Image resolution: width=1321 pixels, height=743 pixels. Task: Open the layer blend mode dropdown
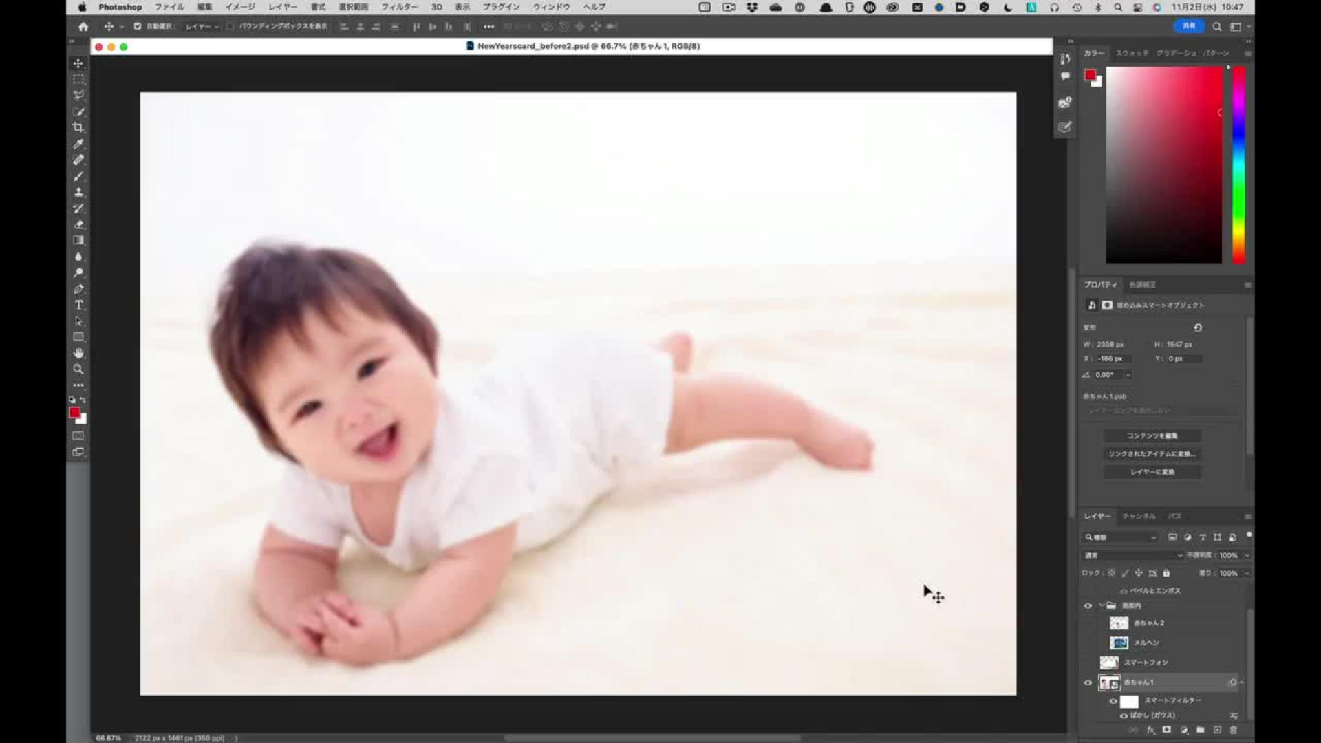1132,555
